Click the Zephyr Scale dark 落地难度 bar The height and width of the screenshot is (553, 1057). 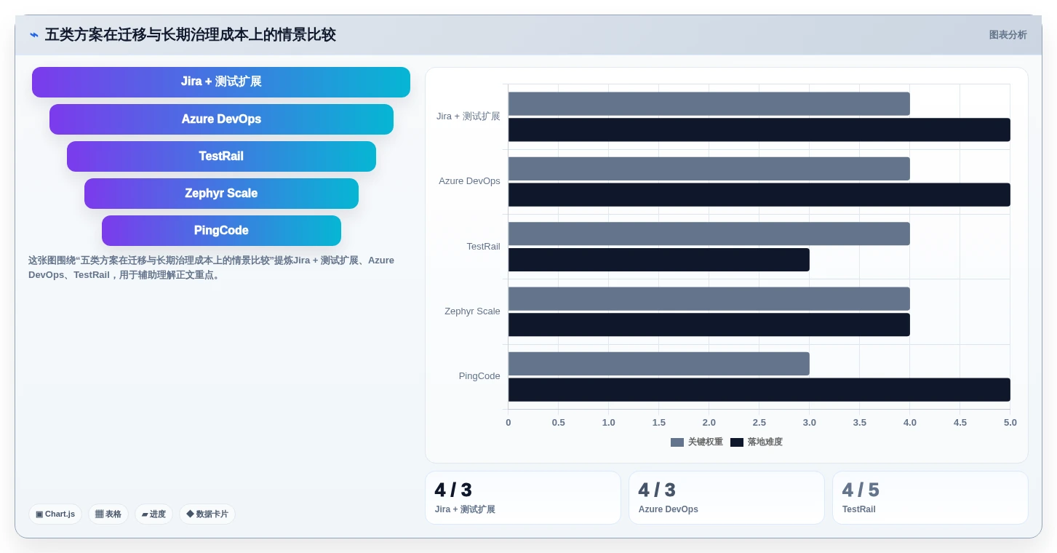coord(709,325)
